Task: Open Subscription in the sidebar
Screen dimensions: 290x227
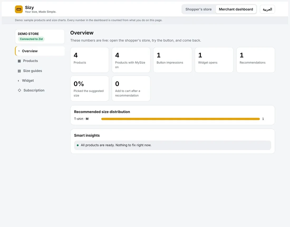Action: (x=40, y=90)
